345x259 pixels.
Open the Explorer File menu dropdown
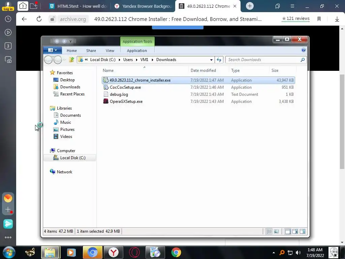tap(52, 50)
